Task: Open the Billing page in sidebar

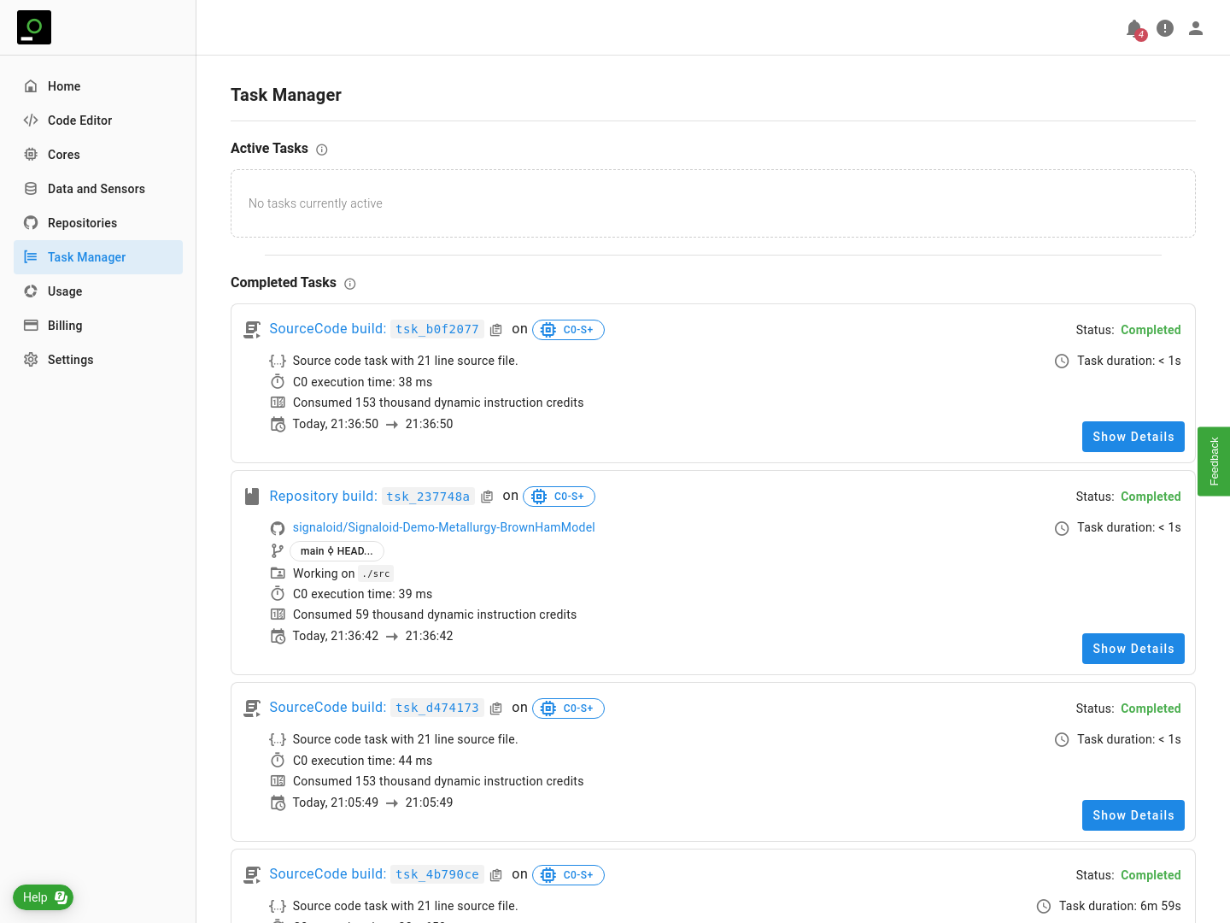Action: (x=65, y=326)
